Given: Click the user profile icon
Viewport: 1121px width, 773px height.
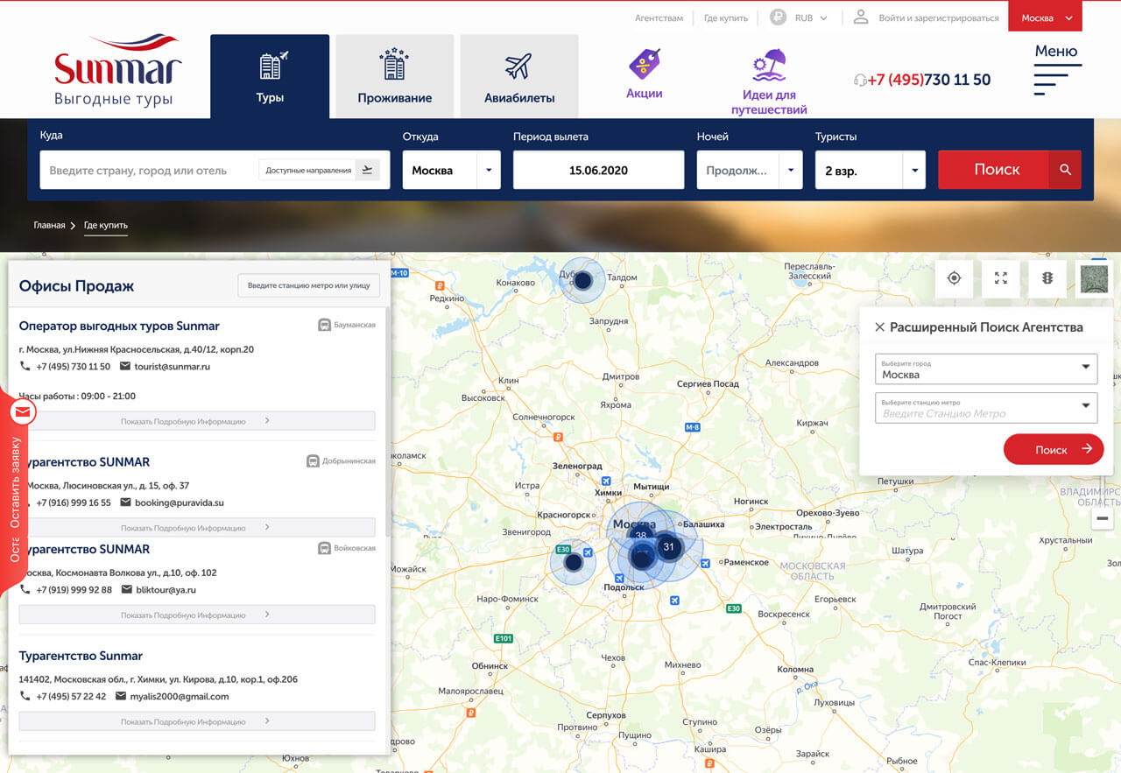Looking at the screenshot, I should [861, 17].
